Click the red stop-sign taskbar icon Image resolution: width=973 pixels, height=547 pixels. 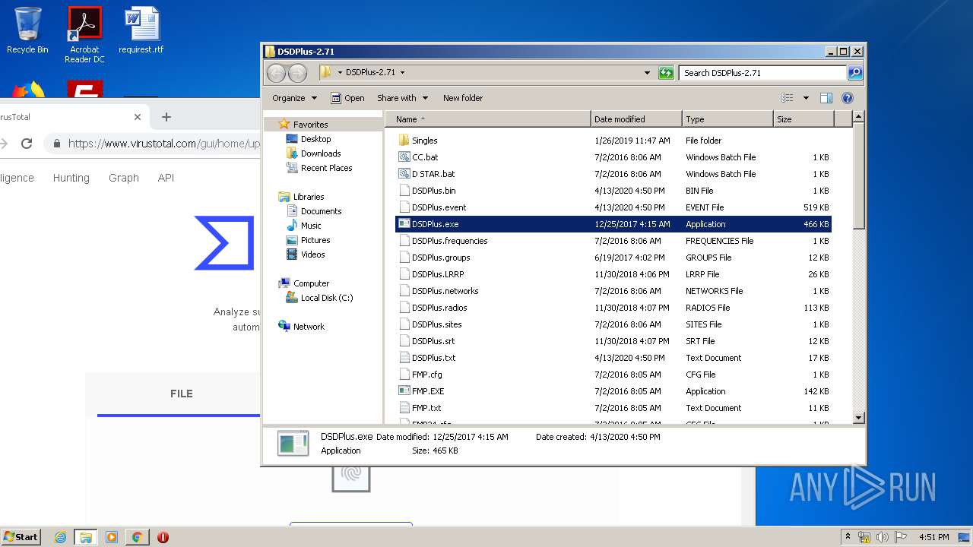pos(163,537)
